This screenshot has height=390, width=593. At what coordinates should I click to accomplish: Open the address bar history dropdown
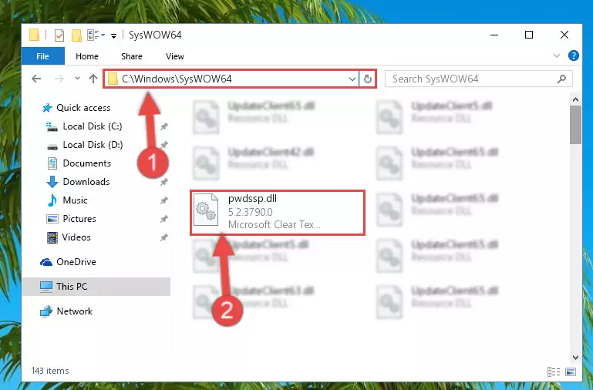point(352,79)
